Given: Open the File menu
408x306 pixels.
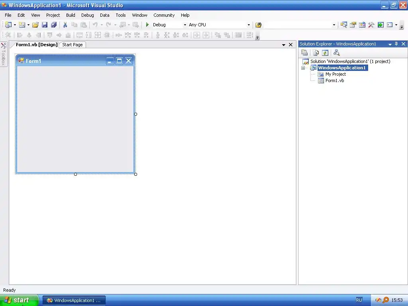Looking at the screenshot, I should [8, 15].
